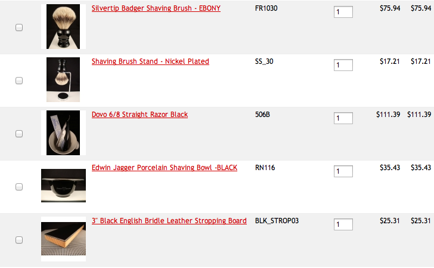Focus quantity field for item BLK_STROP03
Screen dimensions: 434x268
coord(343,224)
